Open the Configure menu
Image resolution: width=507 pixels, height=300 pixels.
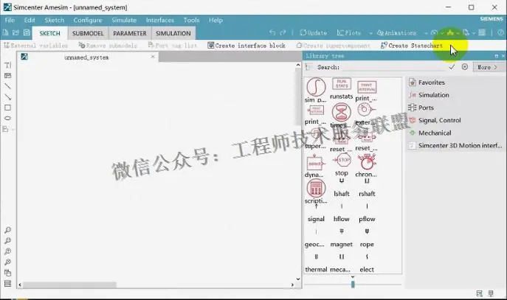pyautogui.click(x=88, y=20)
